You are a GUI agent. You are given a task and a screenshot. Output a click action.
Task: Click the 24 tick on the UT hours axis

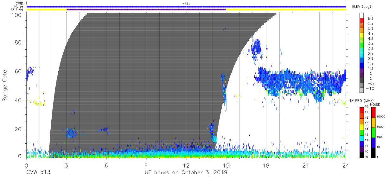[x=346, y=165]
